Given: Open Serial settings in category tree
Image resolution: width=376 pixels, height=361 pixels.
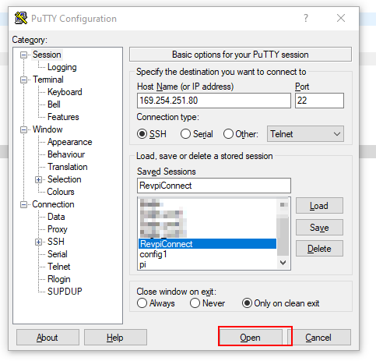Looking at the screenshot, I should coord(58,254).
